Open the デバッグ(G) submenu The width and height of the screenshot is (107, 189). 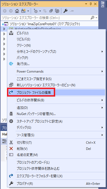pyautogui.click(x=56, y=127)
